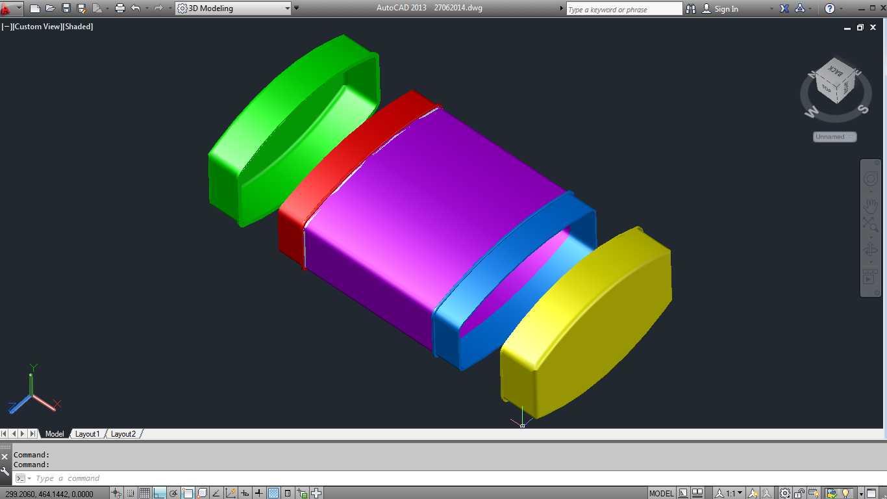Open status bar application menu arrow
Image resolution: width=887 pixels, height=499 pixels.
point(861,493)
